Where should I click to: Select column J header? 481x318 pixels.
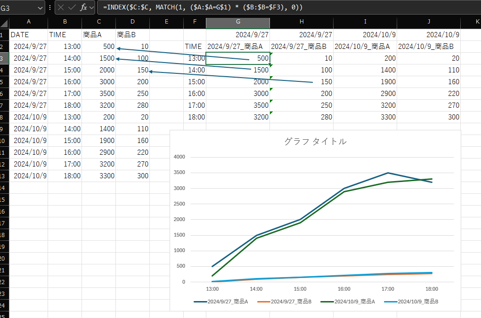coord(429,22)
